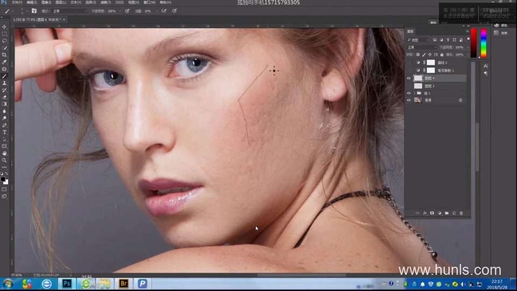
Task: Delete layer using trash icon in Layers panel
Action: (461, 213)
